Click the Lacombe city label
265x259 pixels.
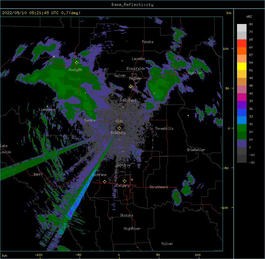pos(138,59)
